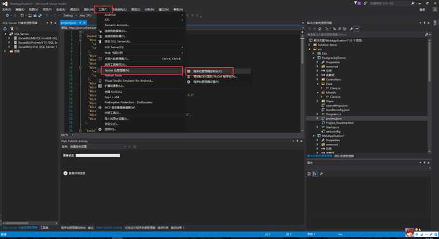Open the Debug configuration dropdown
Viewport: 439px width, 239px height.
69,16
